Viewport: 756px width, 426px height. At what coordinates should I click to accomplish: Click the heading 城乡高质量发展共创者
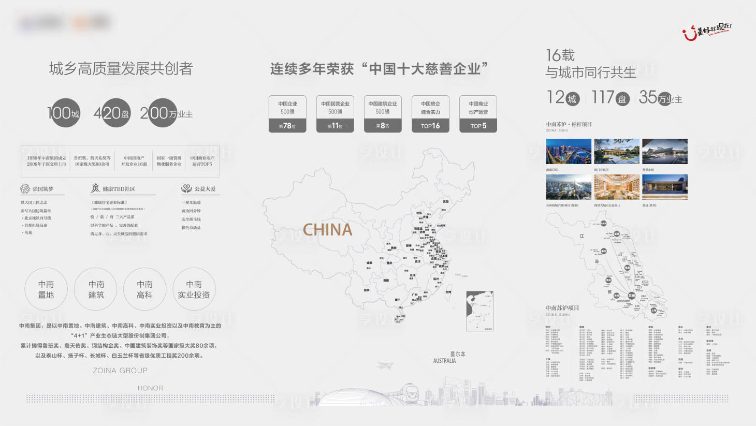[121, 68]
